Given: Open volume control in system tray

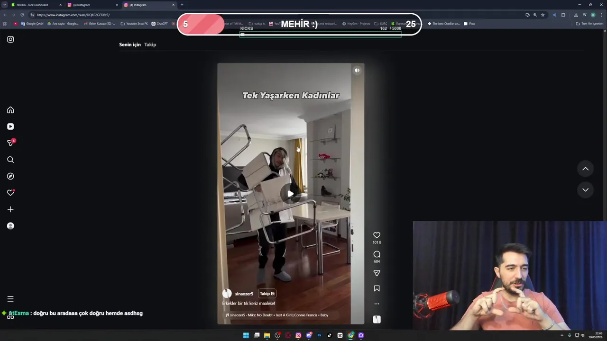Looking at the screenshot, I should click(583, 335).
